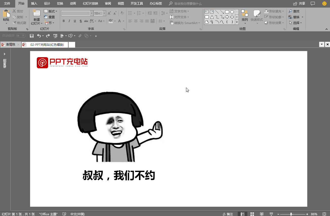330x216 pixels.
Task: Click the New Slide icon
Action: coord(36,13)
